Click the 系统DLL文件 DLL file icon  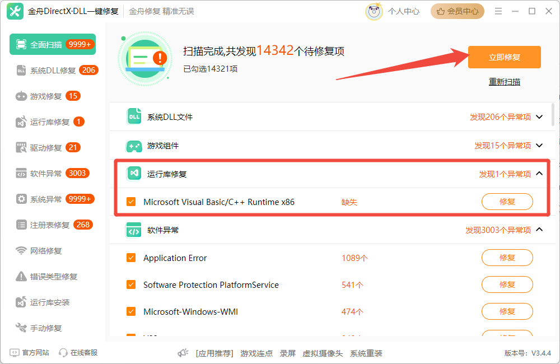tap(134, 116)
